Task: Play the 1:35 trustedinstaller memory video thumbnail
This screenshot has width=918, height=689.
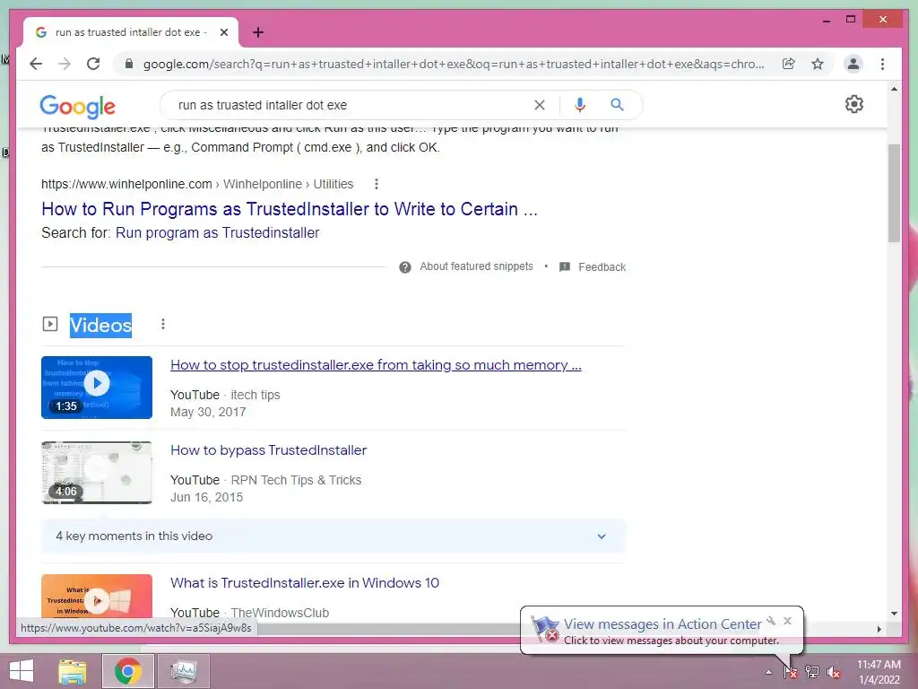Action: click(97, 388)
